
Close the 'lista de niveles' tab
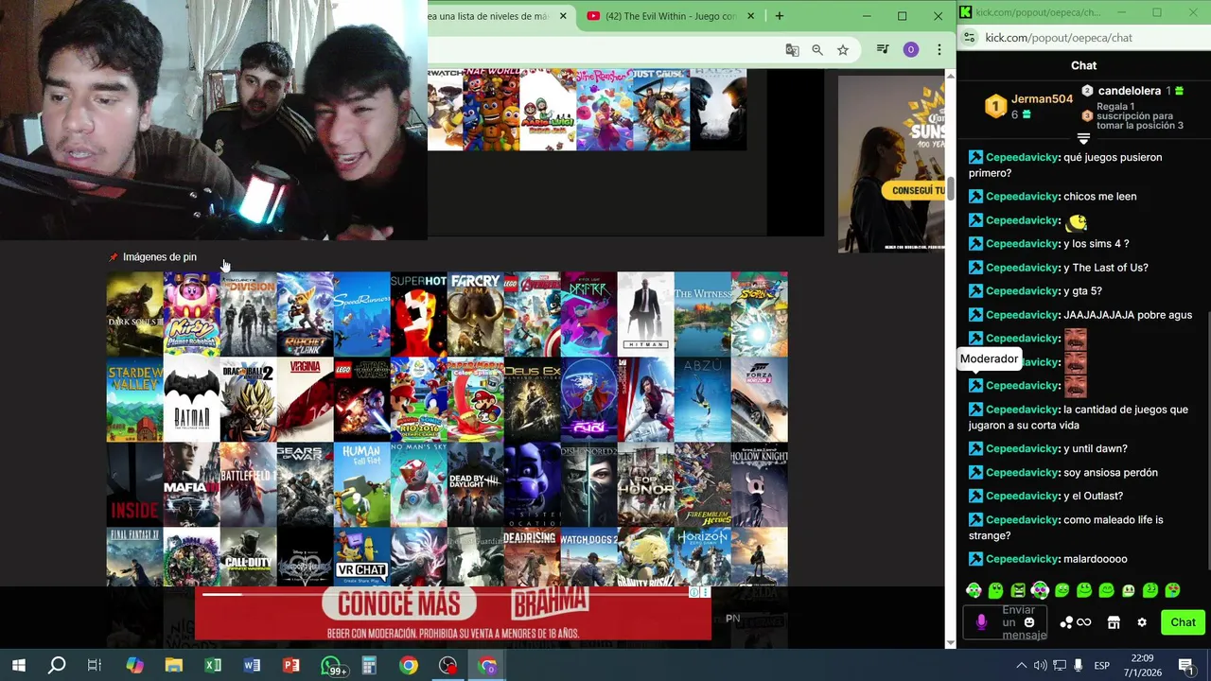[x=564, y=16]
